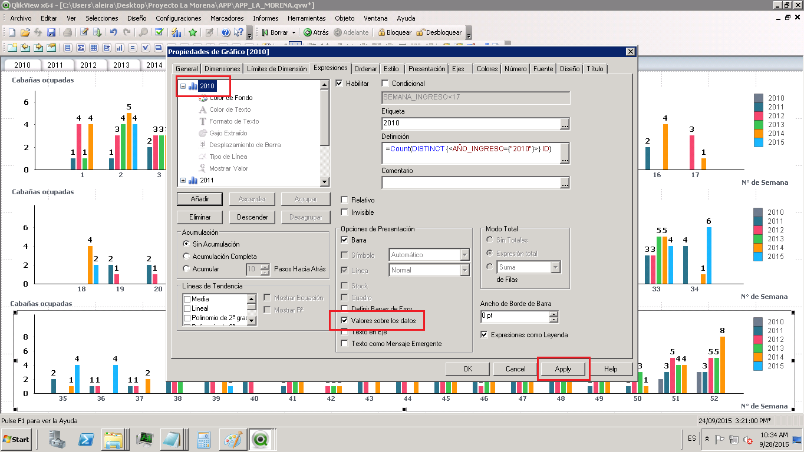Viewport: 804px width, 452px height.
Task: Toggle 'Expresiones como Leyenda' checkbox
Action: (x=485, y=335)
